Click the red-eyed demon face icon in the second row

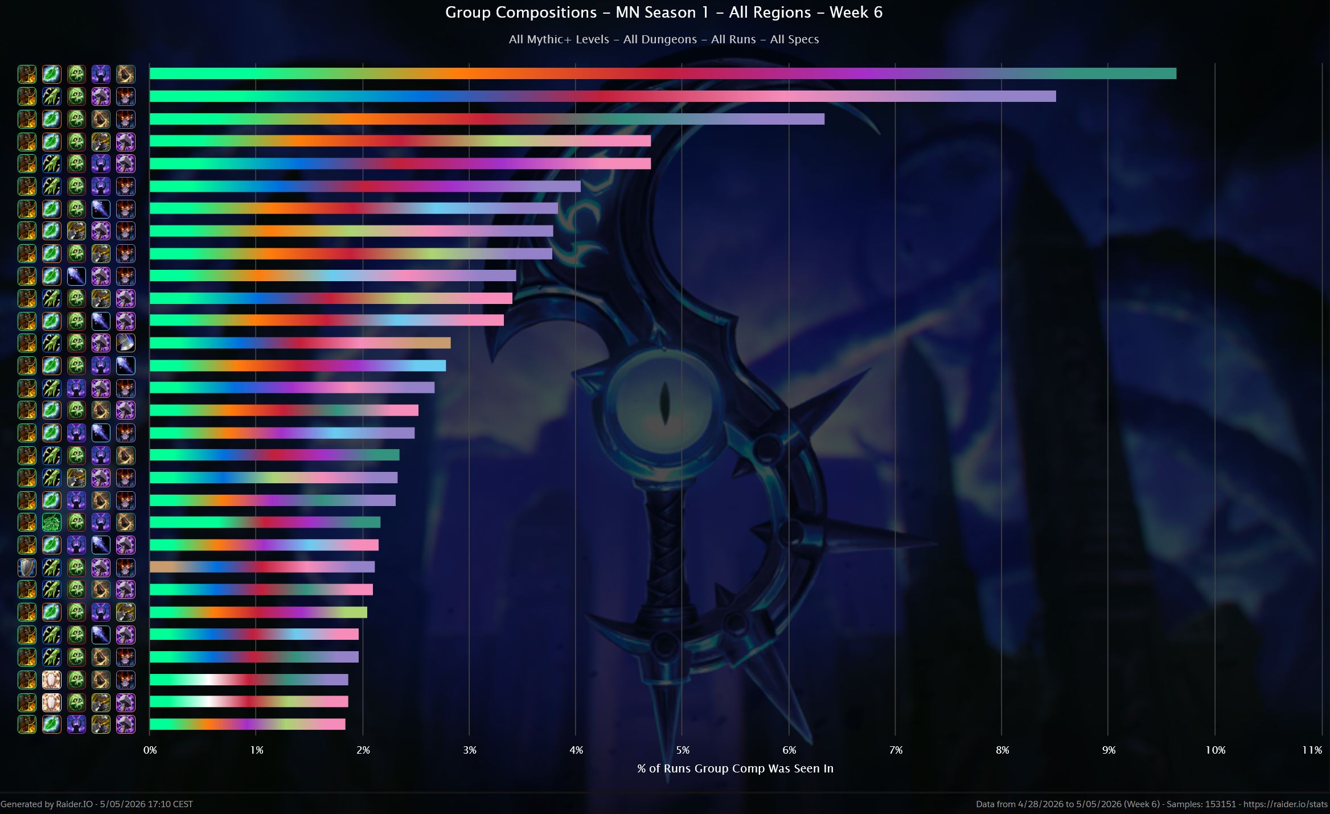click(x=126, y=96)
